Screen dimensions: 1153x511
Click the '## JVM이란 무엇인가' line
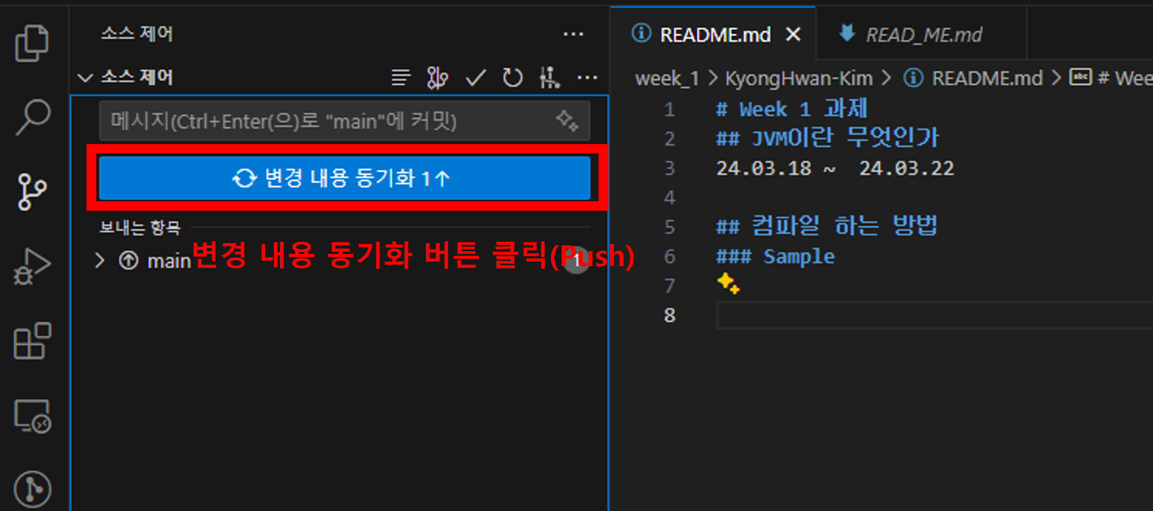(827, 138)
